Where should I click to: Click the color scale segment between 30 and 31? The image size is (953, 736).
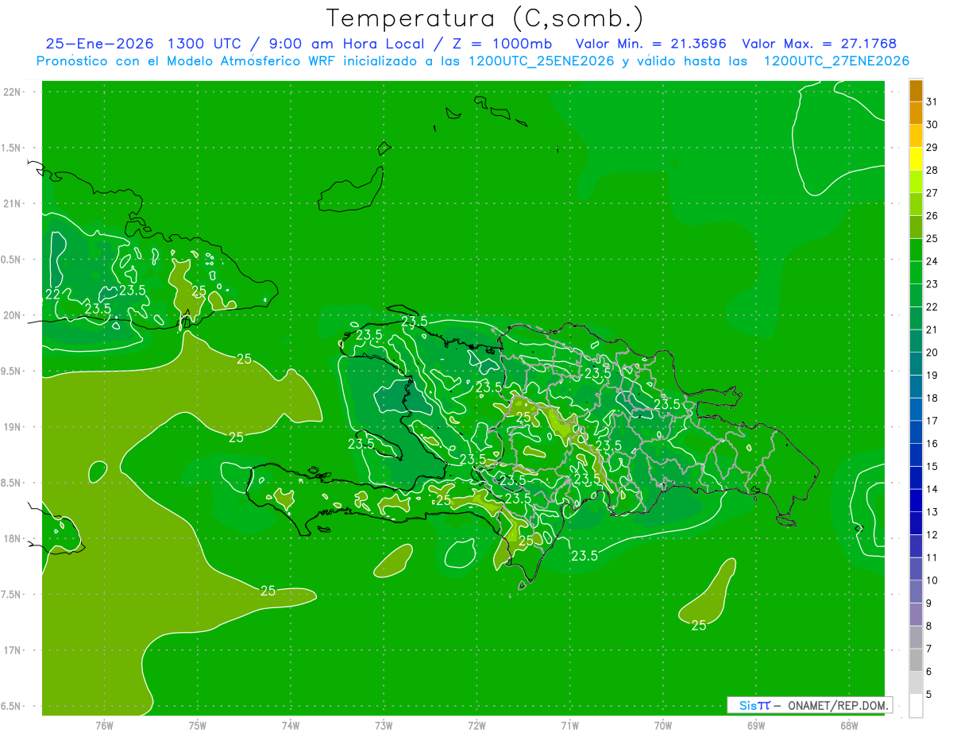(x=916, y=113)
